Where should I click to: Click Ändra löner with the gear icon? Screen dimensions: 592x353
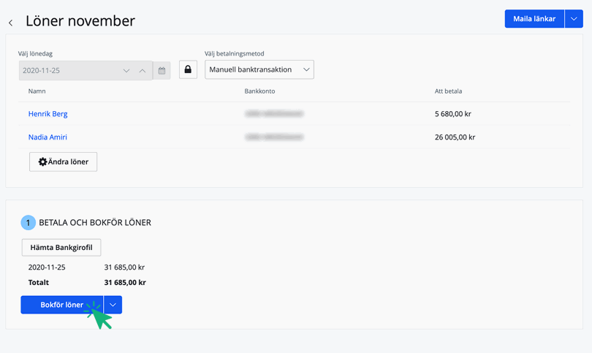coord(63,162)
